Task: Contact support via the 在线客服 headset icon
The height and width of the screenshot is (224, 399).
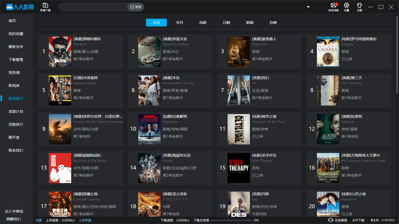Action: coord(331,220)
